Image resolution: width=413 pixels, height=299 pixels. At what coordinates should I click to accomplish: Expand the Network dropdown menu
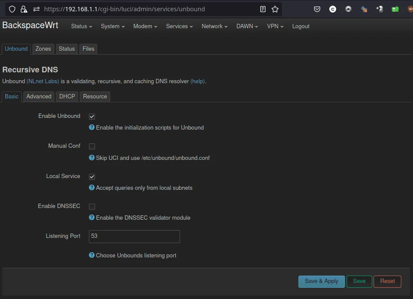click(214, 26)
